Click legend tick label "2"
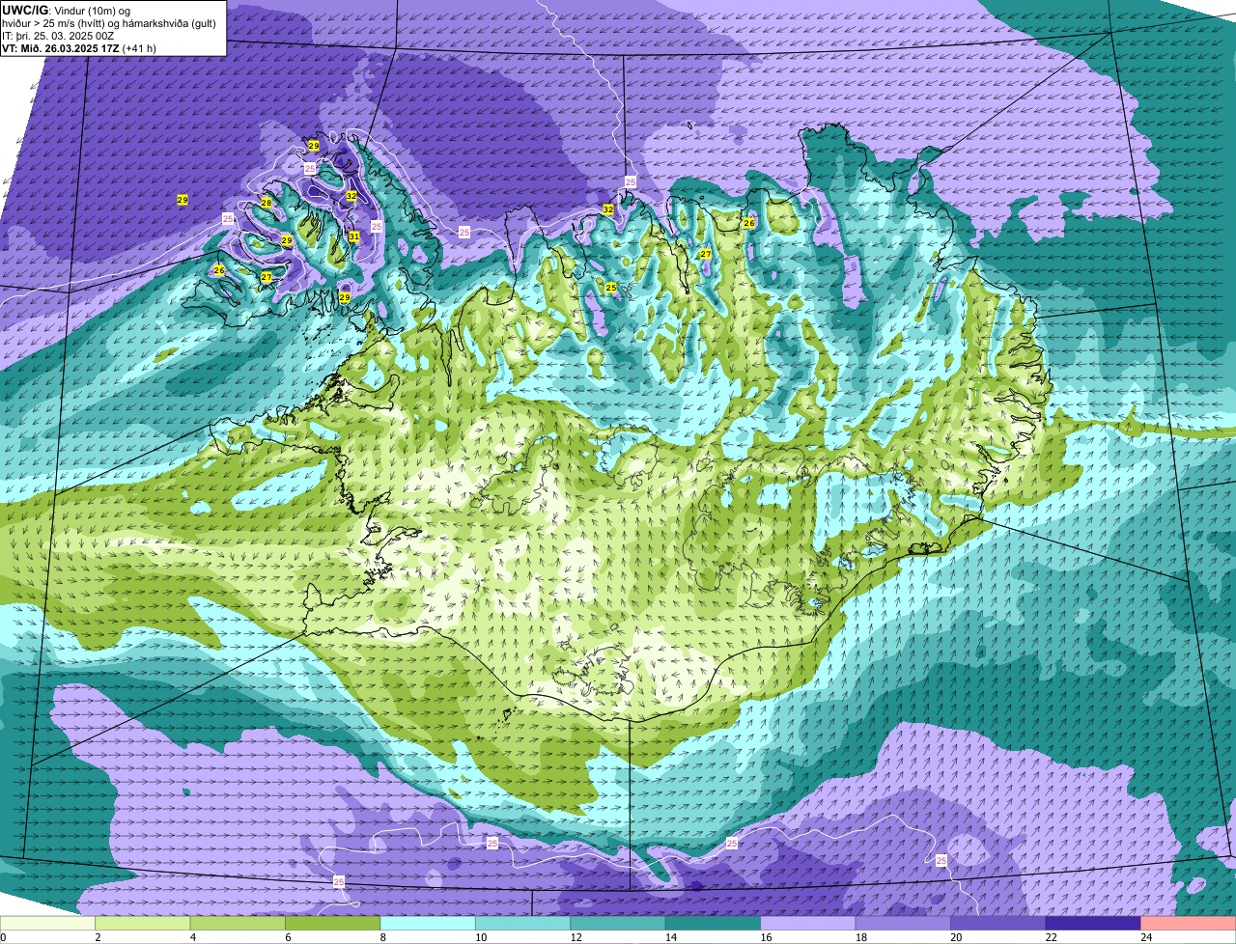The image size is (1236, 944). pyautogui.click(x=98, y=937)
